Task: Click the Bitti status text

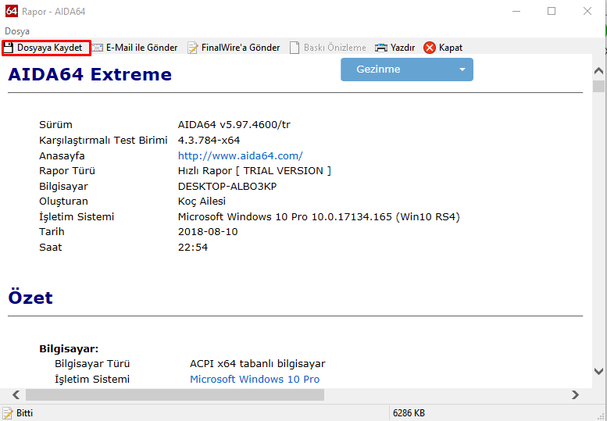Action: (x=24, y=413)
